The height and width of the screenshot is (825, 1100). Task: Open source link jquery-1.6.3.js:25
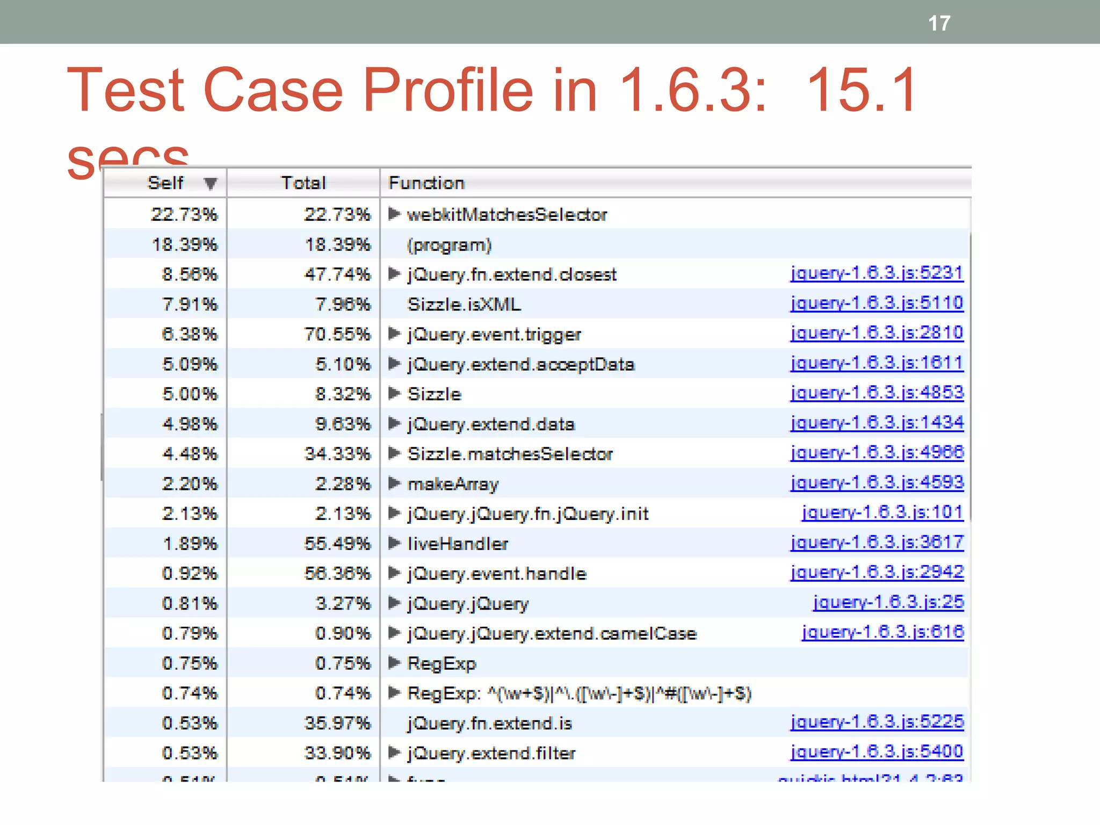point(888,603)
